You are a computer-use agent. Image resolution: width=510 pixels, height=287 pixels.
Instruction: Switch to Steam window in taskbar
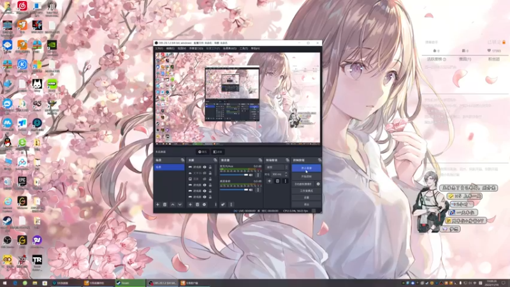coord(130,283)
